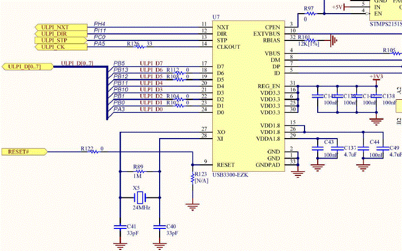Click capacitor C137 4.7uF symbol
The image size is (402, 251).
click(337, 148)
